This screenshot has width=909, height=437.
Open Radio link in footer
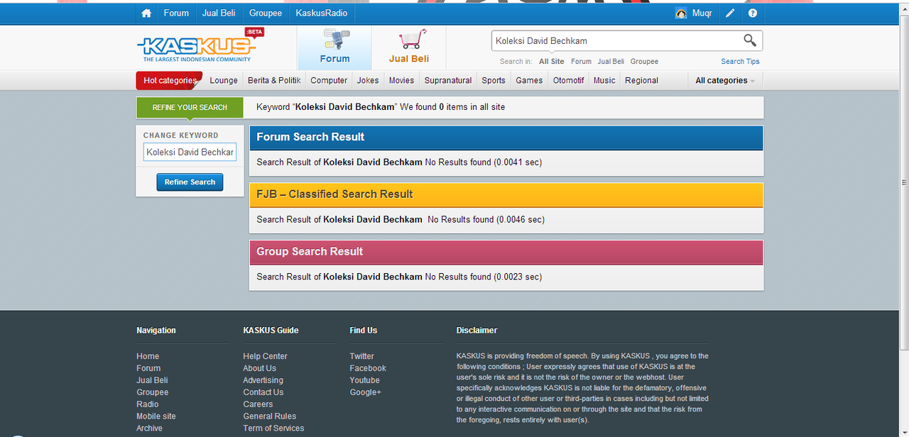tap(148, 404)
